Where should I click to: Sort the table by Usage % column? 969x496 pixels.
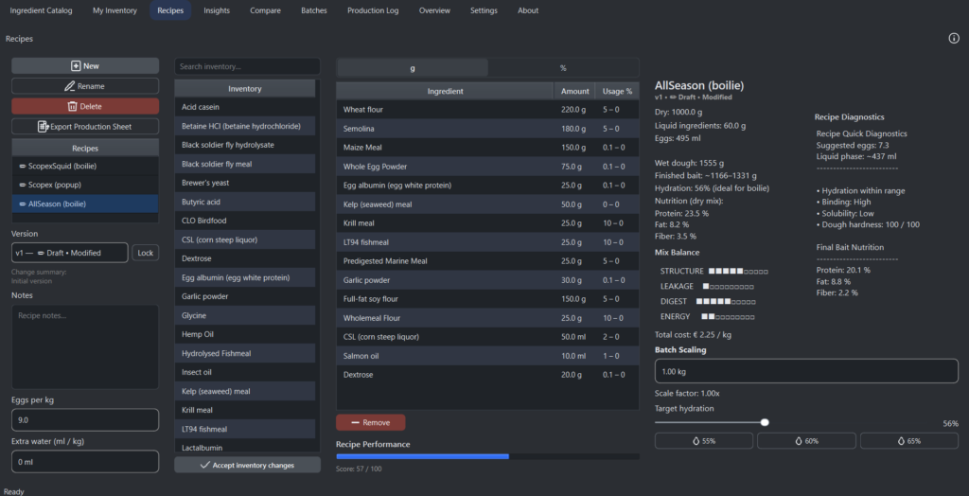(617, 91)
